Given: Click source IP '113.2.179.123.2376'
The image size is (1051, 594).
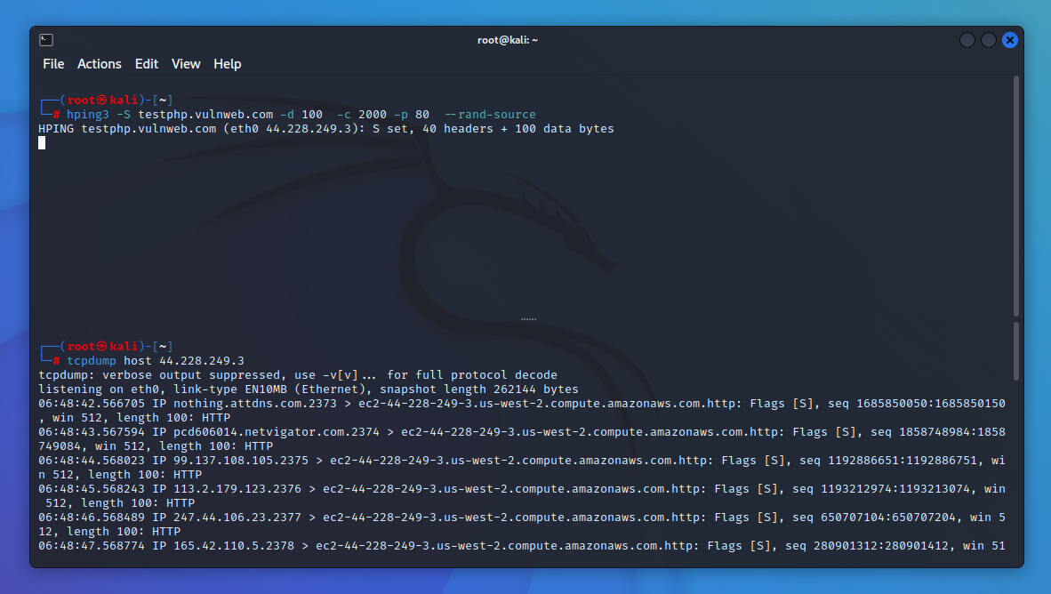Looking at the screenshot, I should 237,489.
